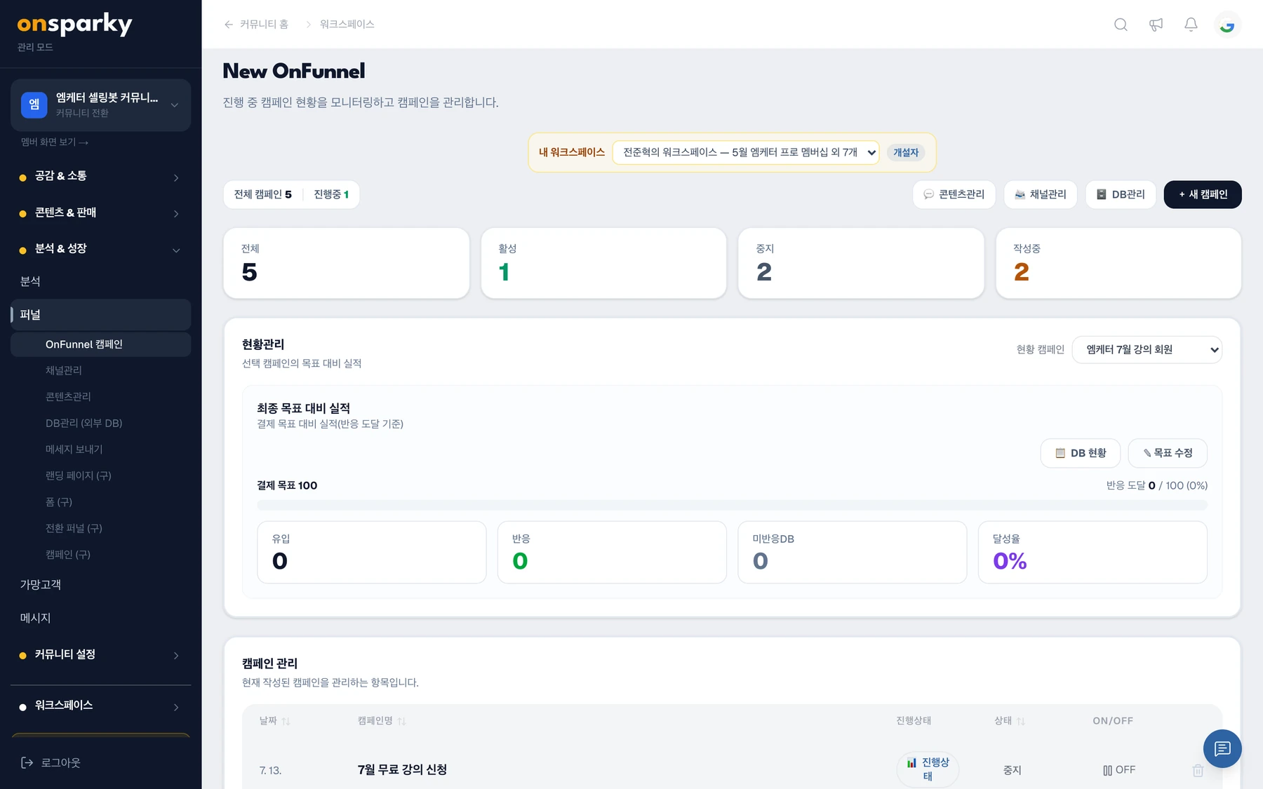Expand the 콘텐츠 & 판매 sidebar section

click(x=100, y=213)
